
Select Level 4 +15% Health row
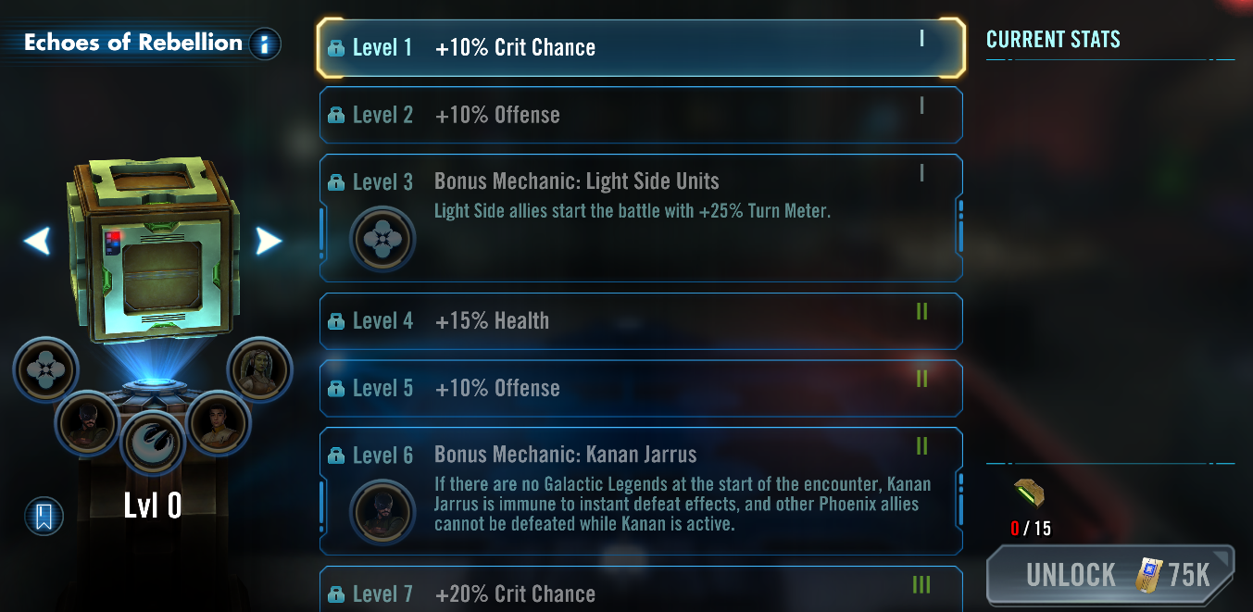pos(641,321)
